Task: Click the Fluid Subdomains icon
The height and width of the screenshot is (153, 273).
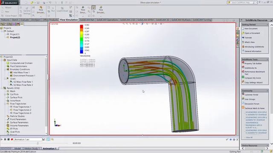Action: click(8, 66)
